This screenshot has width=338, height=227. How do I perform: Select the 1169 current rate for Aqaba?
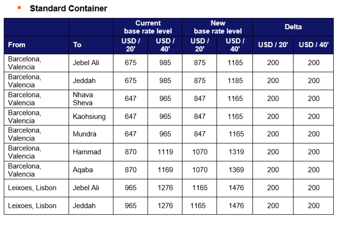coord(165,170)
